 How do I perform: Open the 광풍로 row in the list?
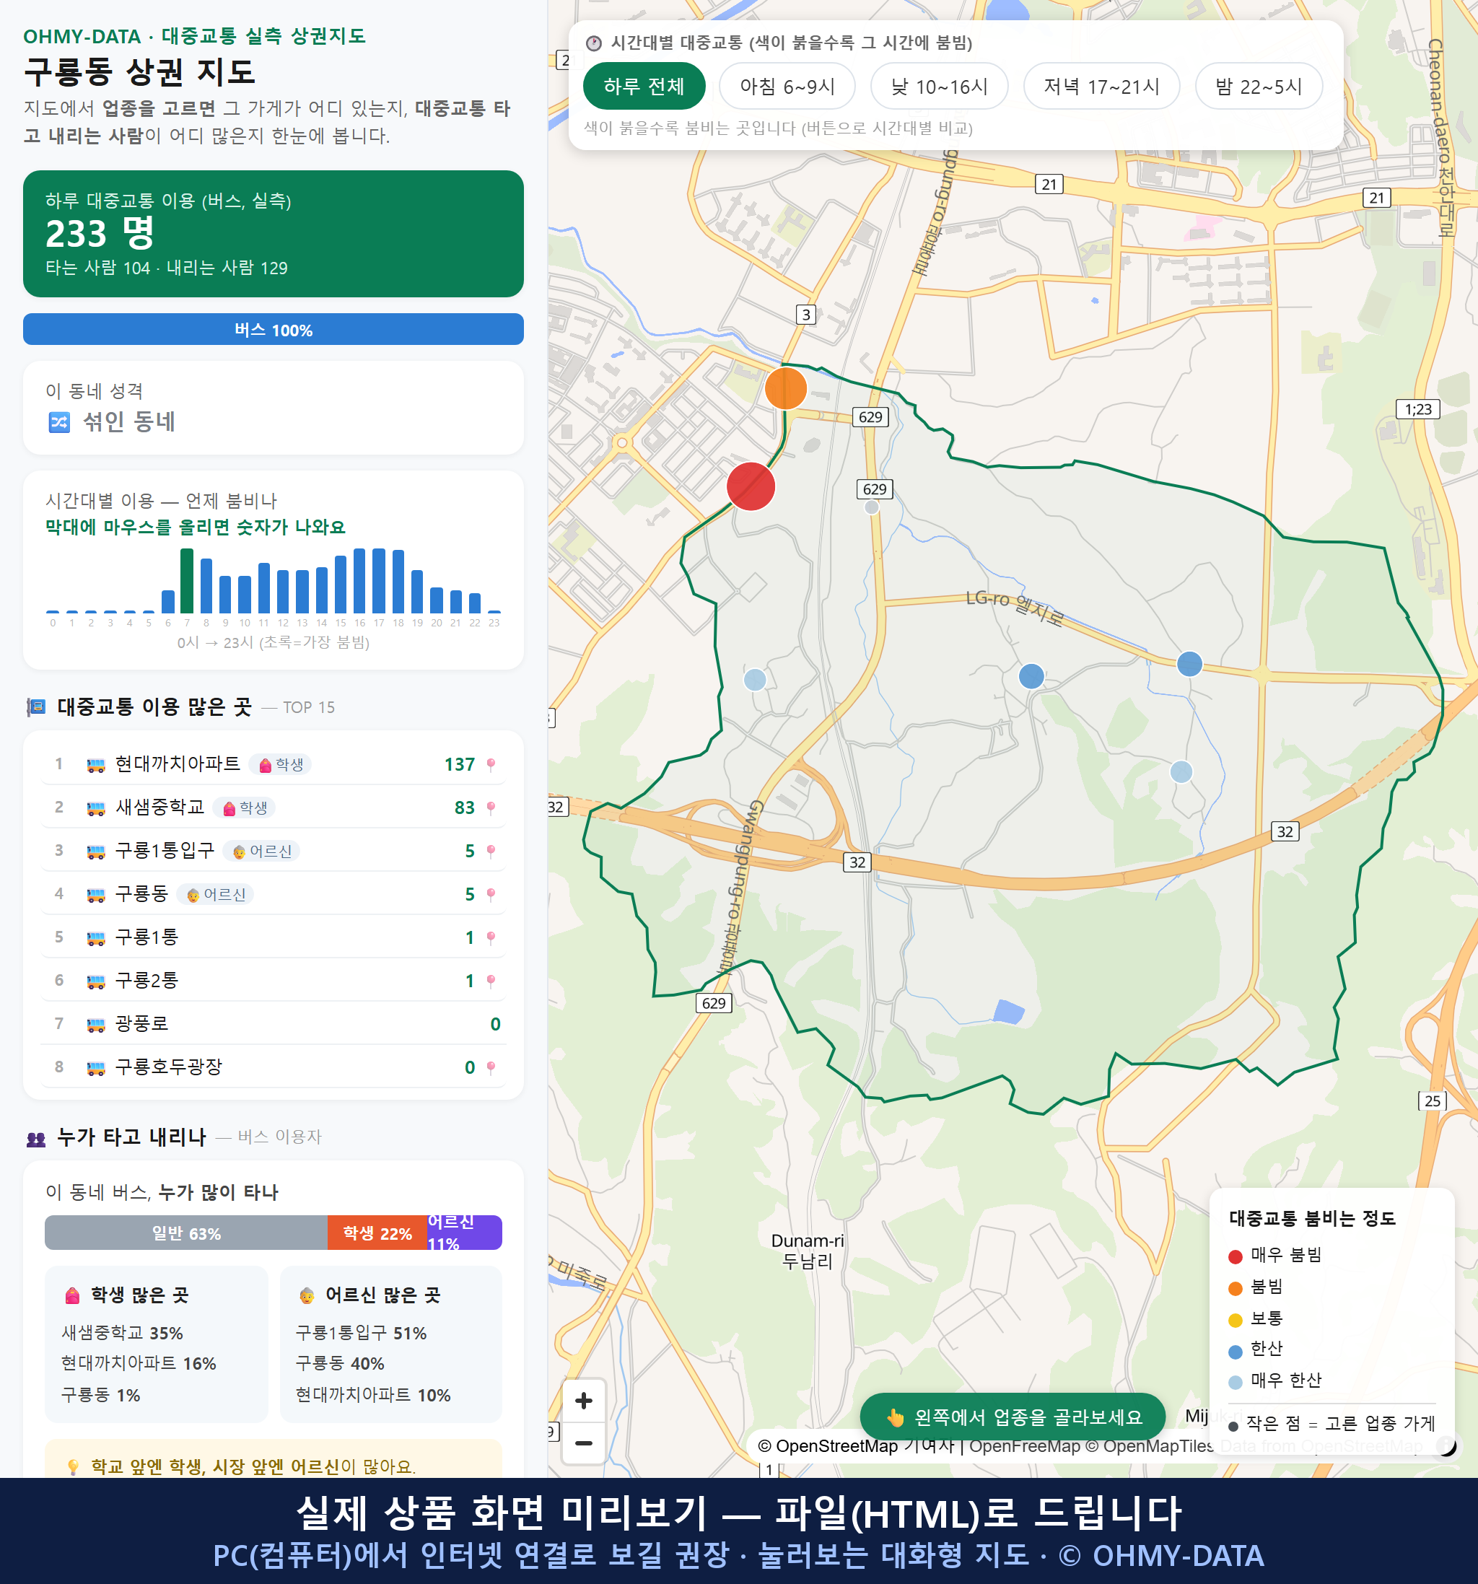[x=273, y=1023]
